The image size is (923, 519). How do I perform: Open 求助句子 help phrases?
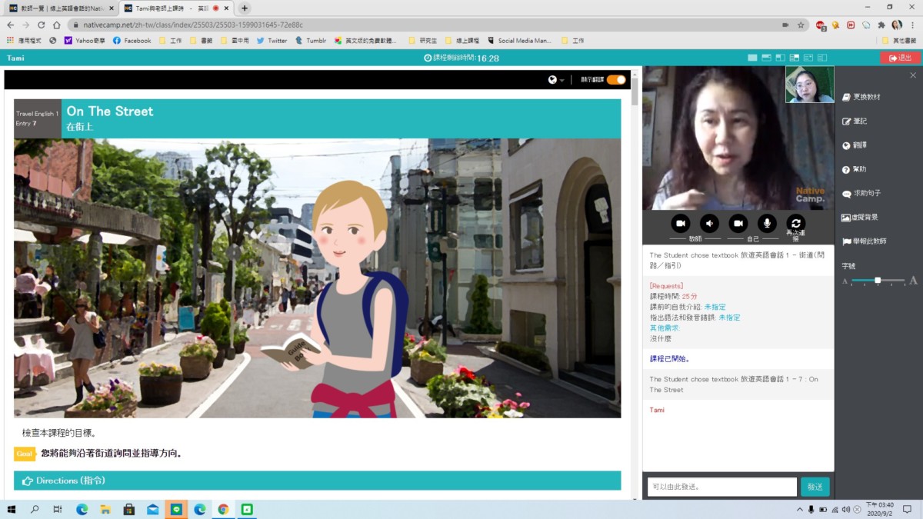[x=861, y=194]
